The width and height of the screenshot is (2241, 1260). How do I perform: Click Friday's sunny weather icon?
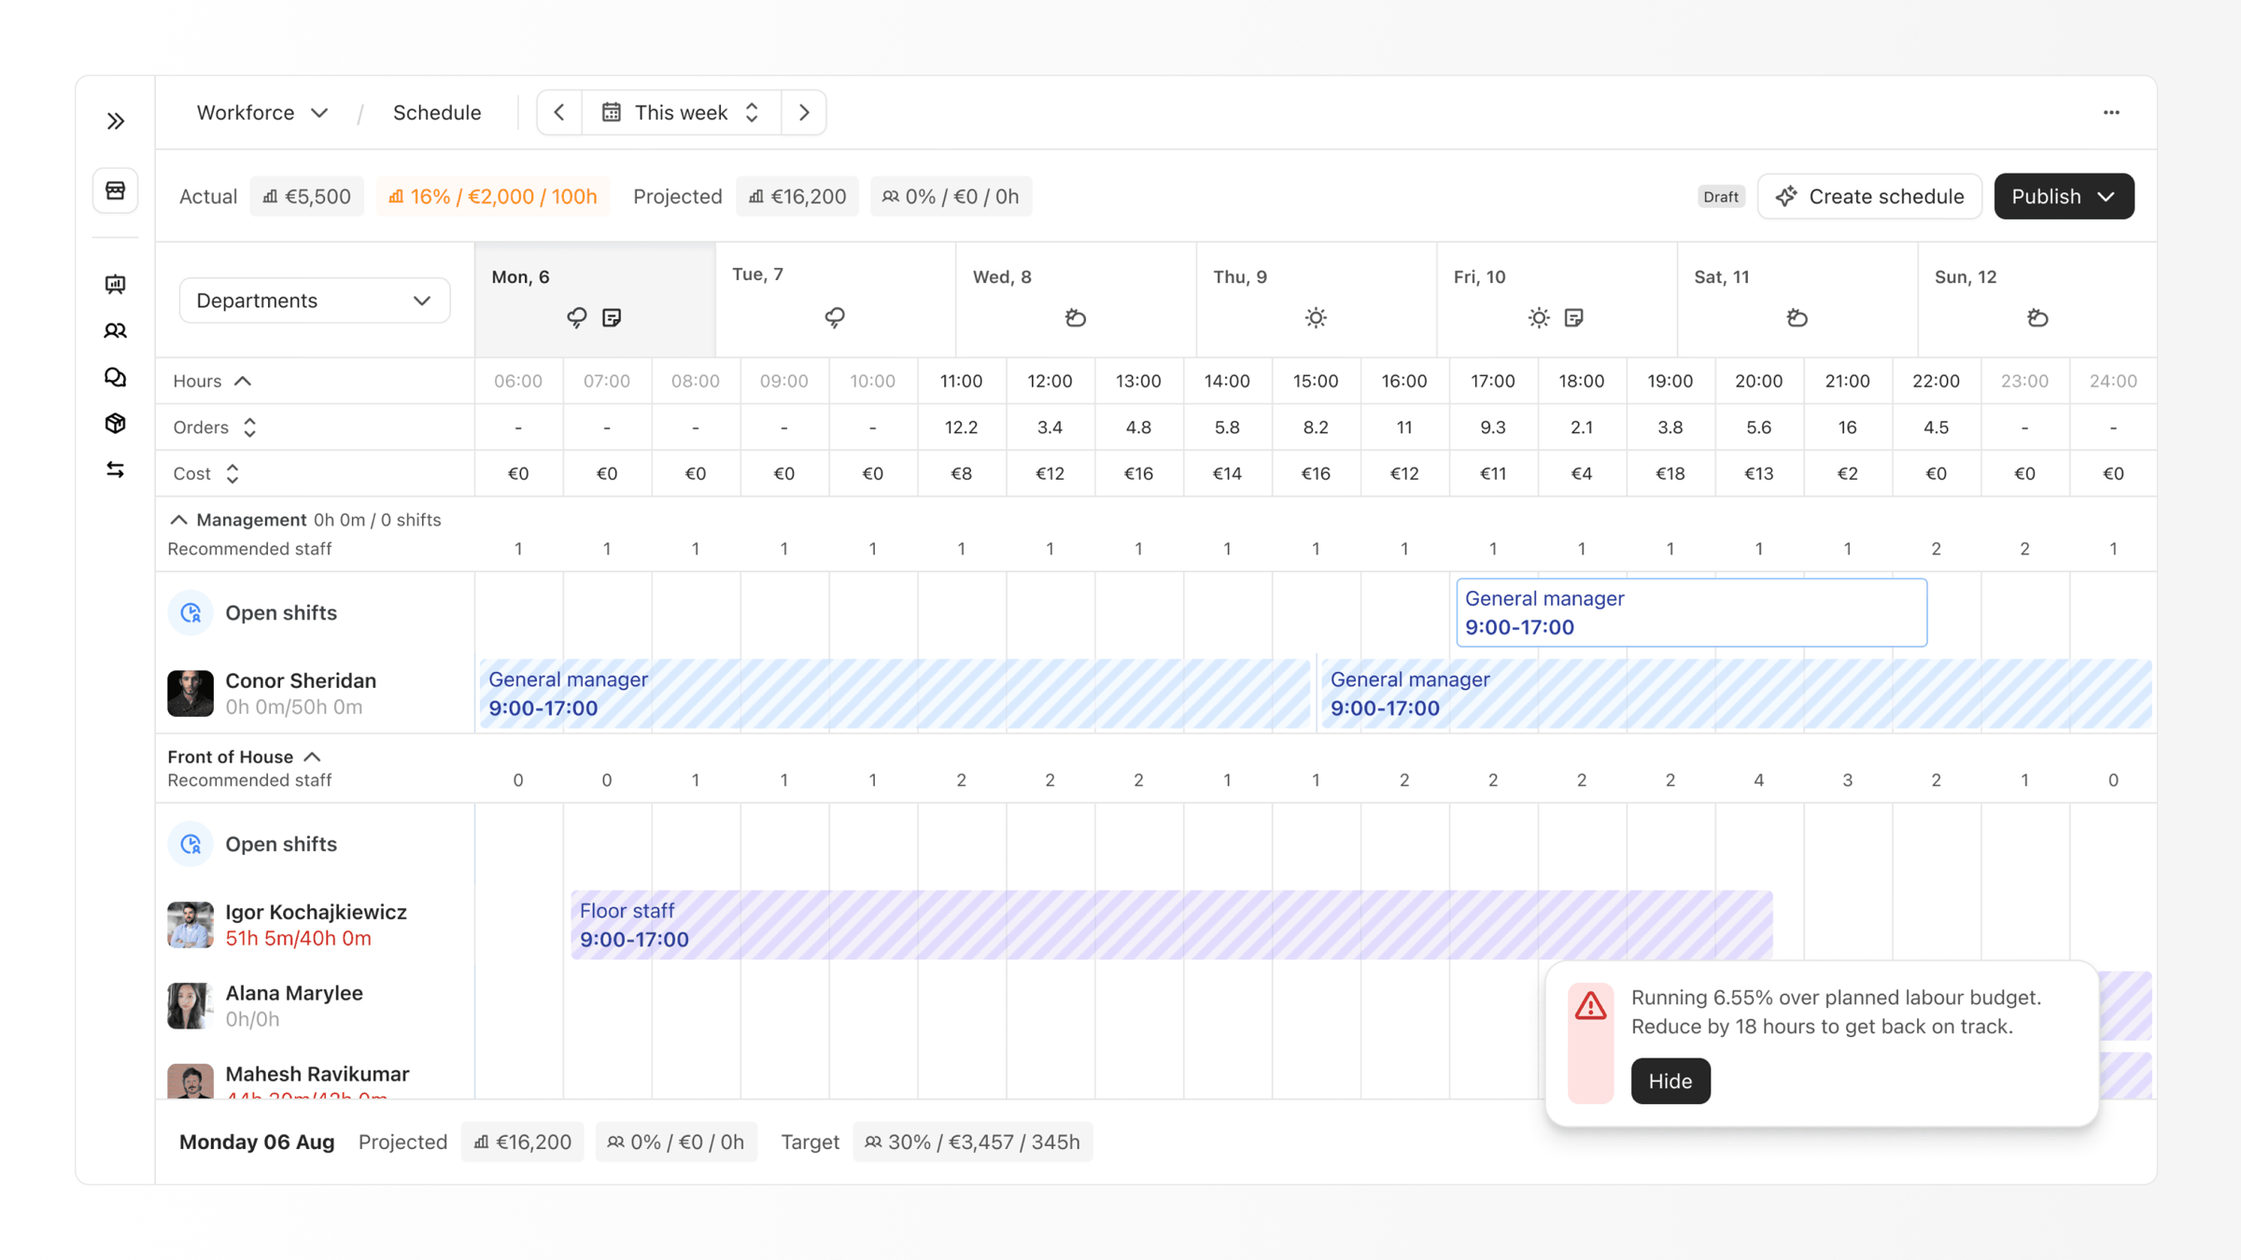(x=1539, y=318)
